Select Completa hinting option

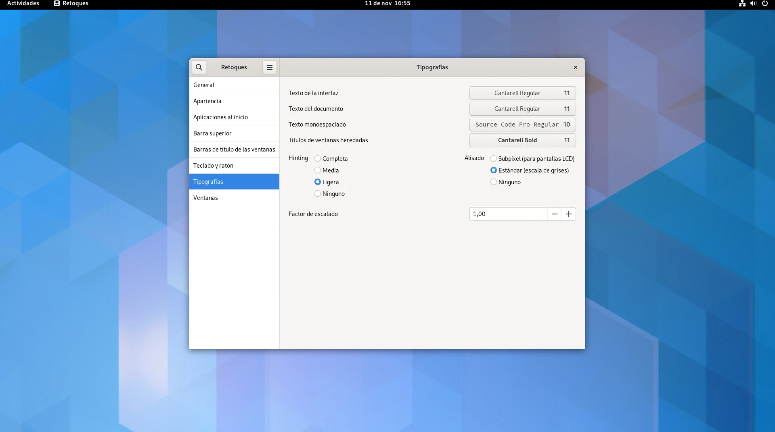pyautogui.click(x=318, y=159)
